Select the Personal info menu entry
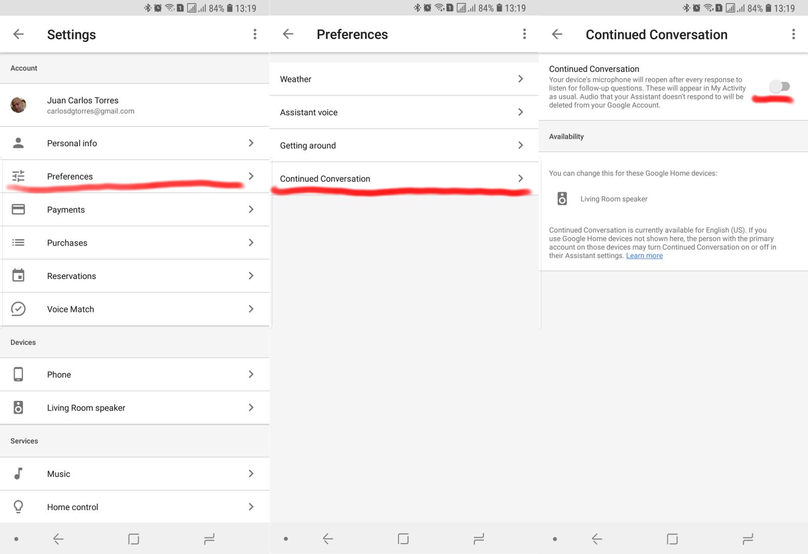The image size is (808, 554). (x=135, y=143)
